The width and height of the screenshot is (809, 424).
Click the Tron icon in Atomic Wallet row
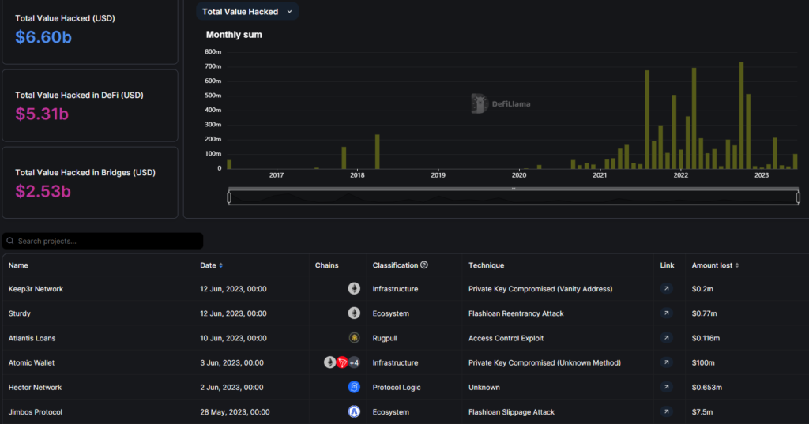click(x=342, y=362)
